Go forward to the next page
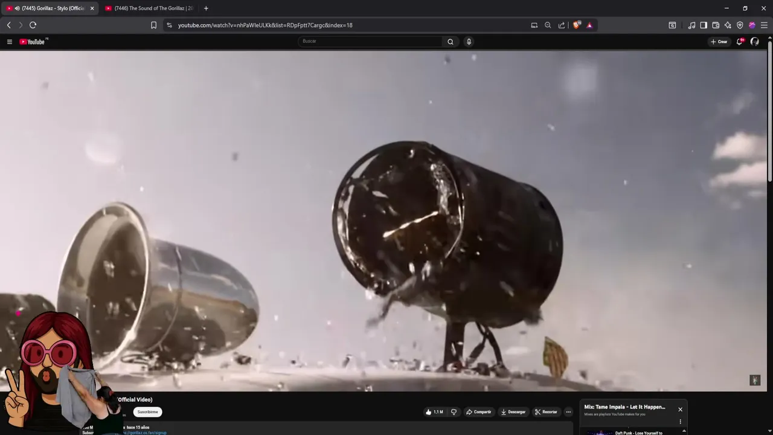Viewport: 773px width, 435px height. point(21,25)
